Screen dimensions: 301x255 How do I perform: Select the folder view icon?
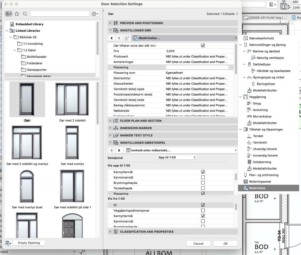pyautogui.click(x=8, y=14)
